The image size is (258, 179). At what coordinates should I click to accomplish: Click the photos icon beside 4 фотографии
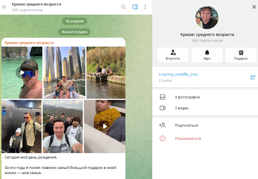point(163,97)
